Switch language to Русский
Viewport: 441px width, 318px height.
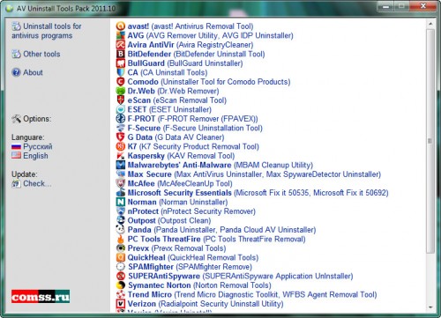pyautogui.click(x=38, y=146)
